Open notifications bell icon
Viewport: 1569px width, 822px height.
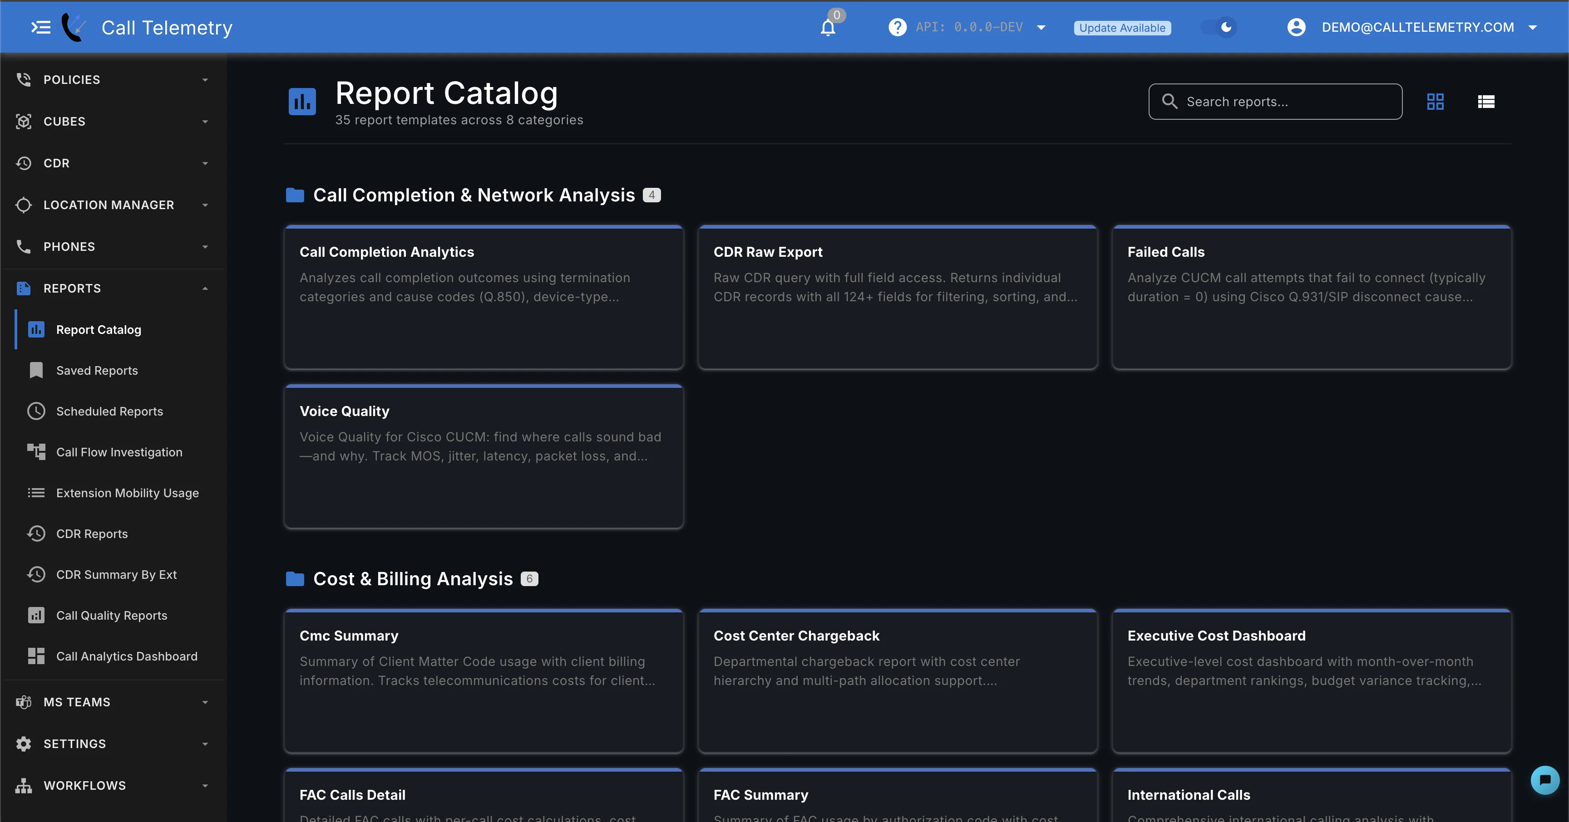(x=828, y=27)
